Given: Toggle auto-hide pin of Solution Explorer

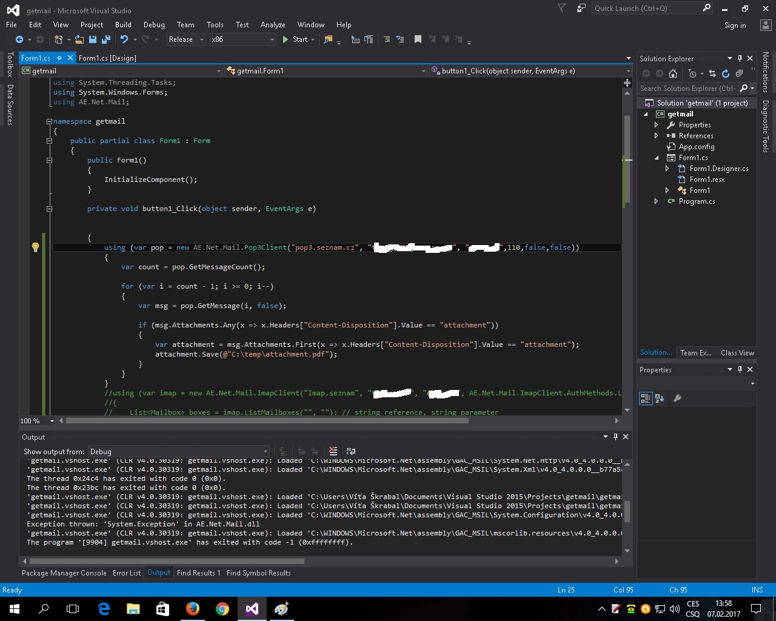Looking at the screenshot, I should (x=740, y=58).
